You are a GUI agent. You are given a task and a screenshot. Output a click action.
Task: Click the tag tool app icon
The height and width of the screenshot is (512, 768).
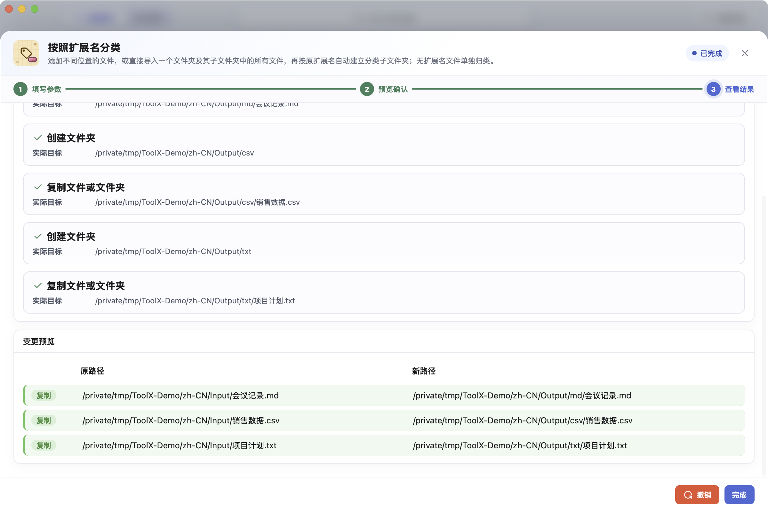26,53
